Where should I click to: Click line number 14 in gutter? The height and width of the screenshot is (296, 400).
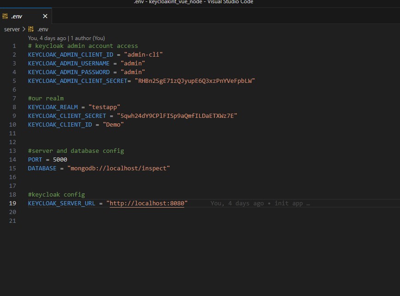12,159
